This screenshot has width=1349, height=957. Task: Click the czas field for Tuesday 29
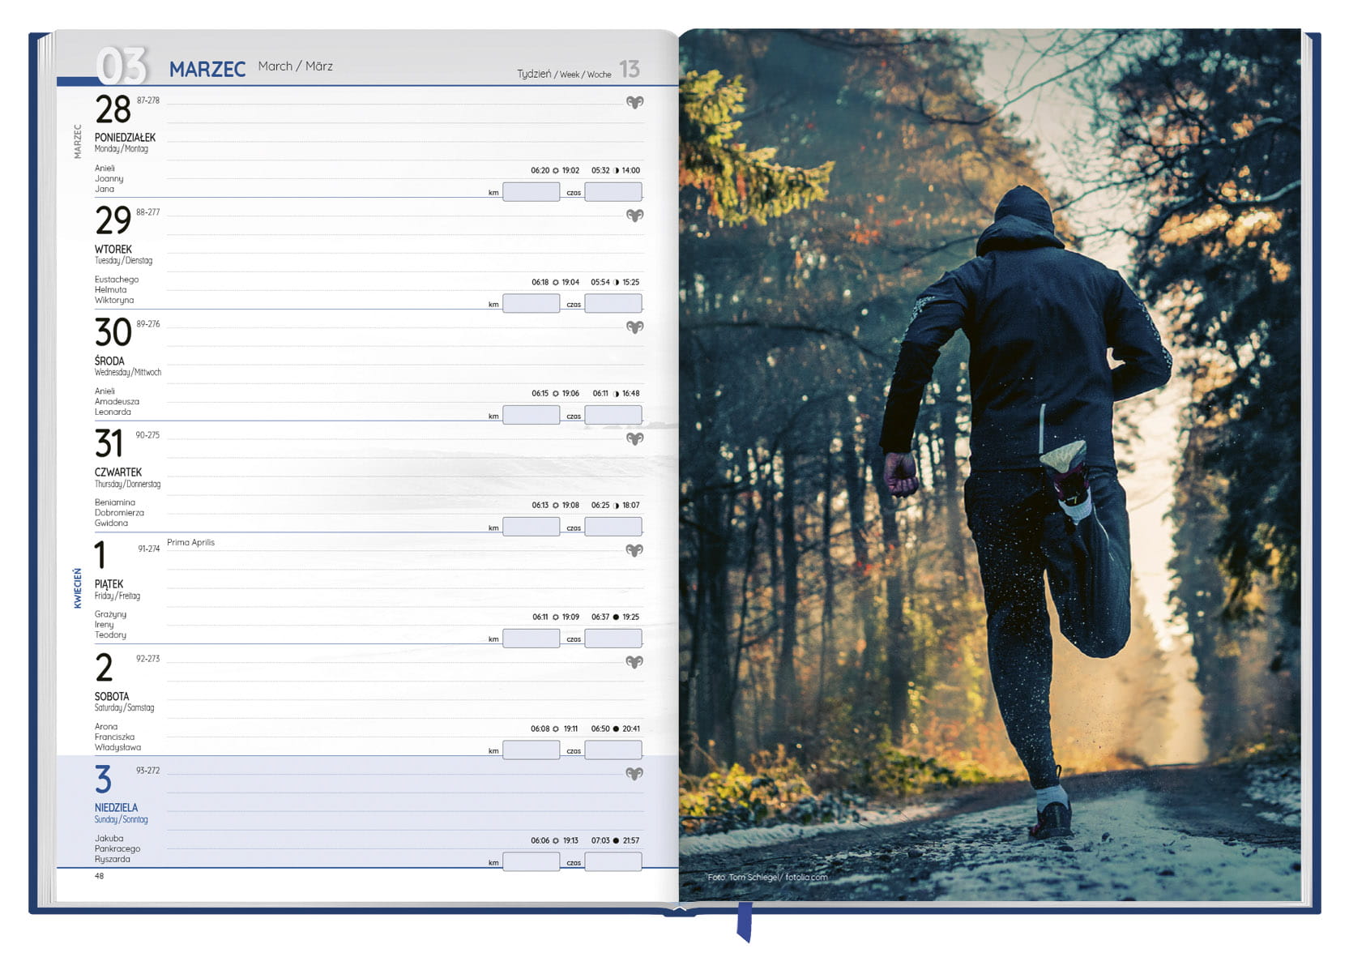tap(613, 304)
